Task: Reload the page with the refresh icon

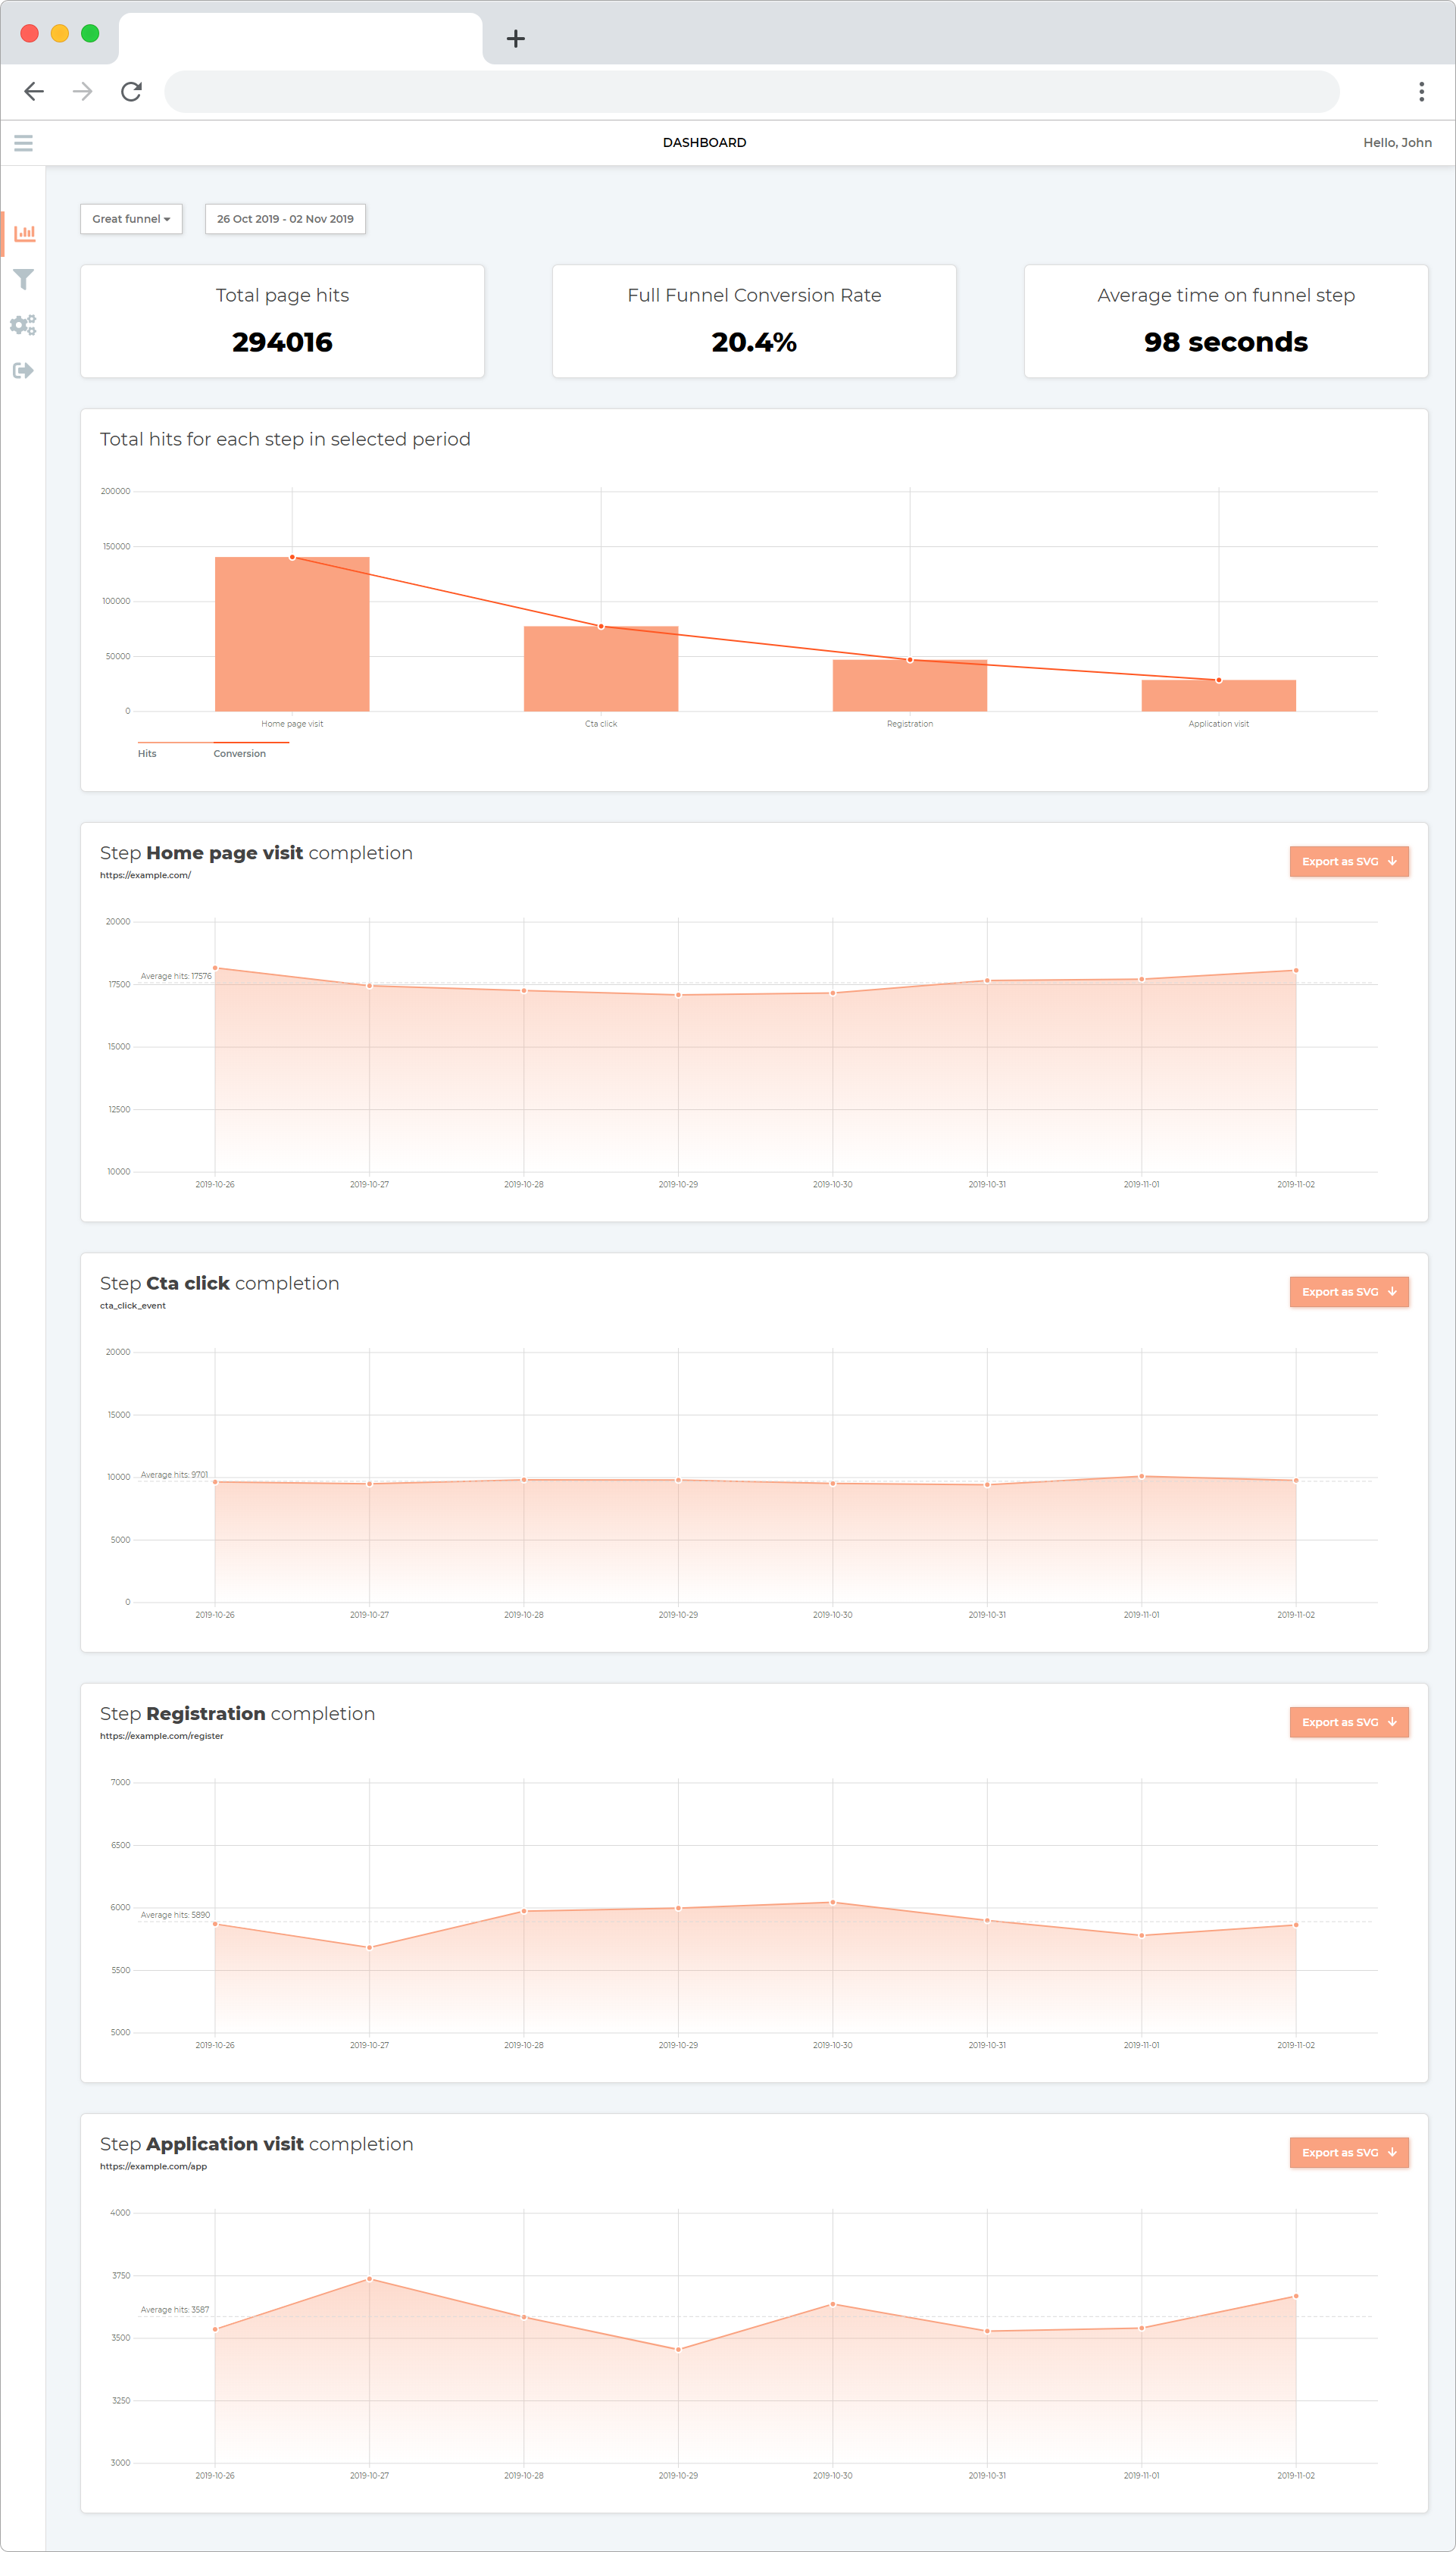Action: (131, 91)
